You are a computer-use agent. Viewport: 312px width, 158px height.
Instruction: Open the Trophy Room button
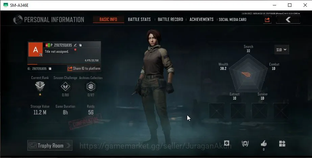click(x=50, y=146)
